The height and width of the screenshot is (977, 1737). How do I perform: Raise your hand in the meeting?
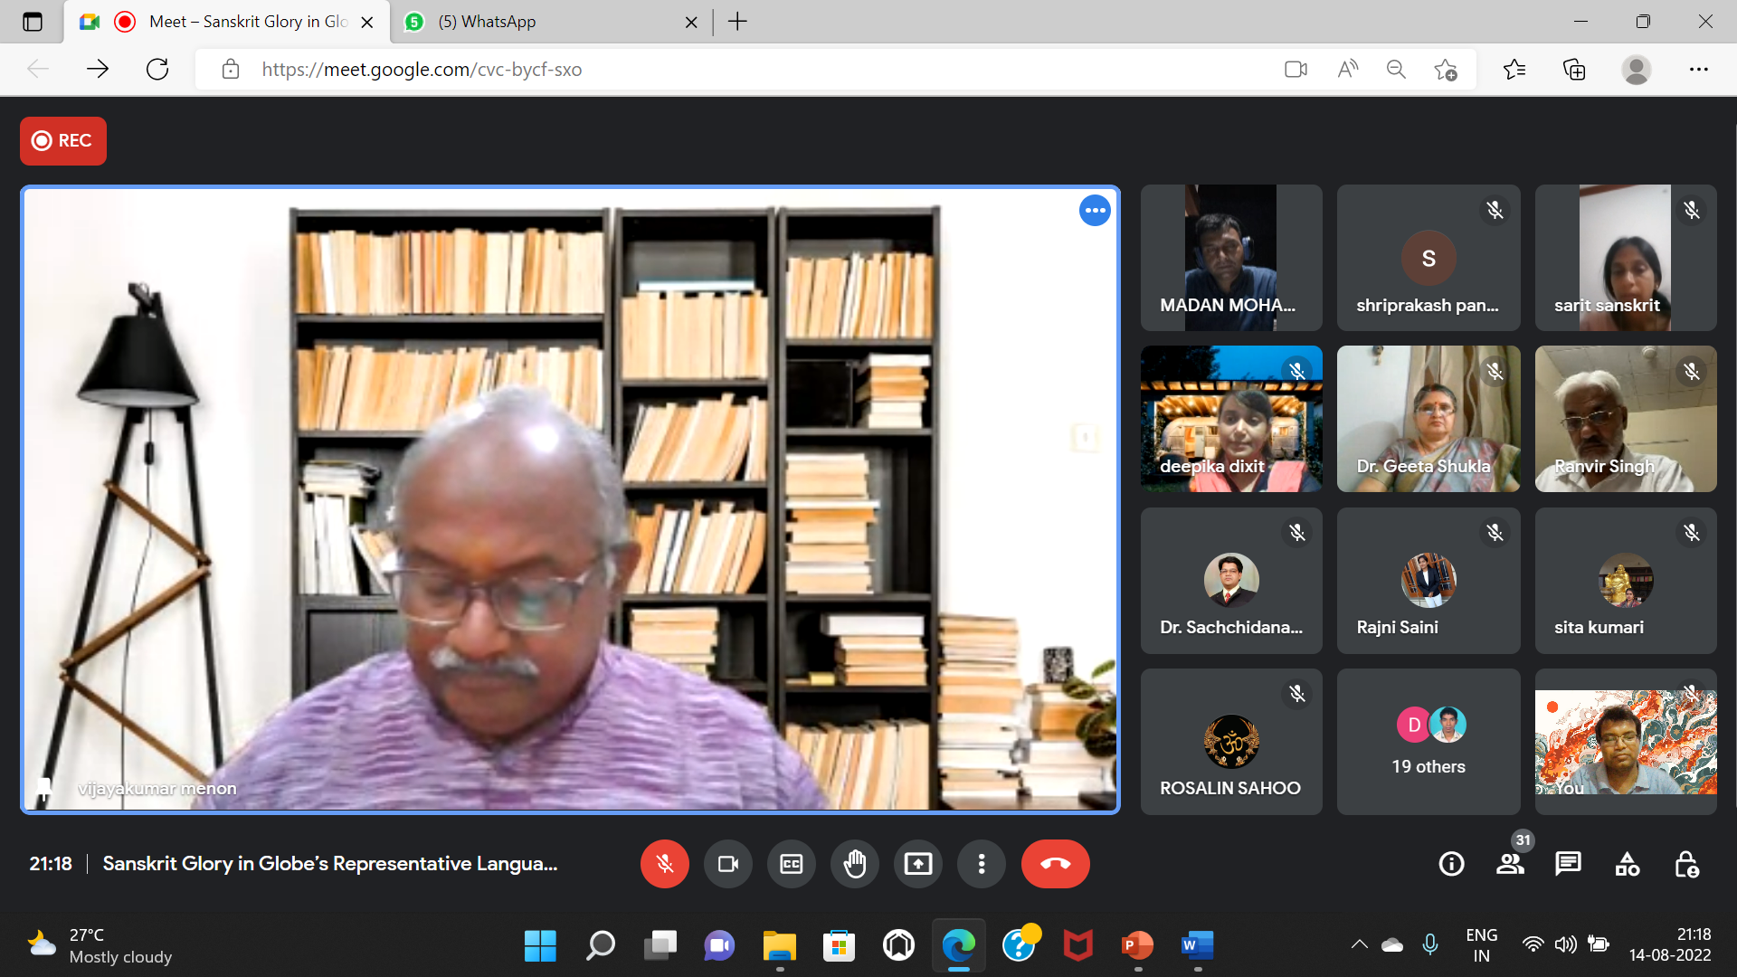(x=854, y=864)
